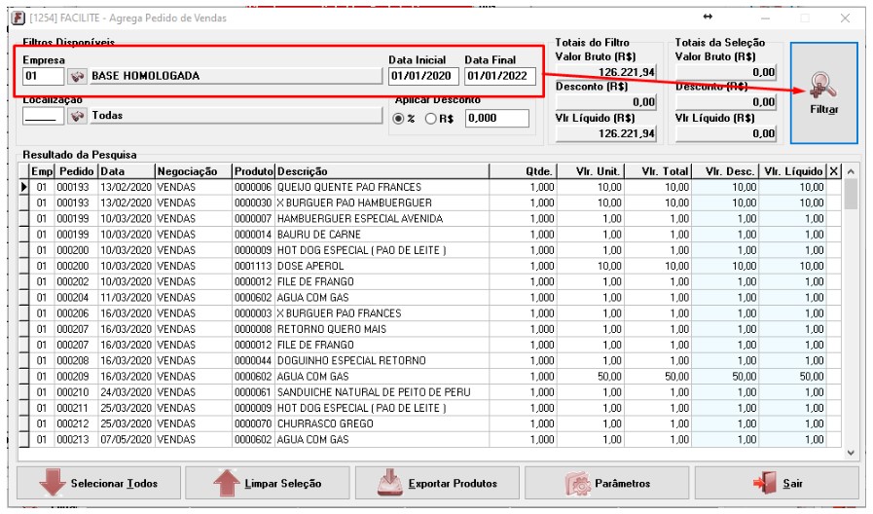Click the results scrollbar down arrow
The image size is (873, 514).
pos(851,453)
